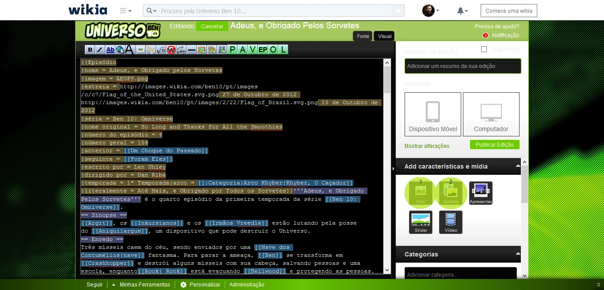The image size is (604, 290).
Task: Click the sidebar vertical scrollbar thumb
Action: (x=525, y=185)
